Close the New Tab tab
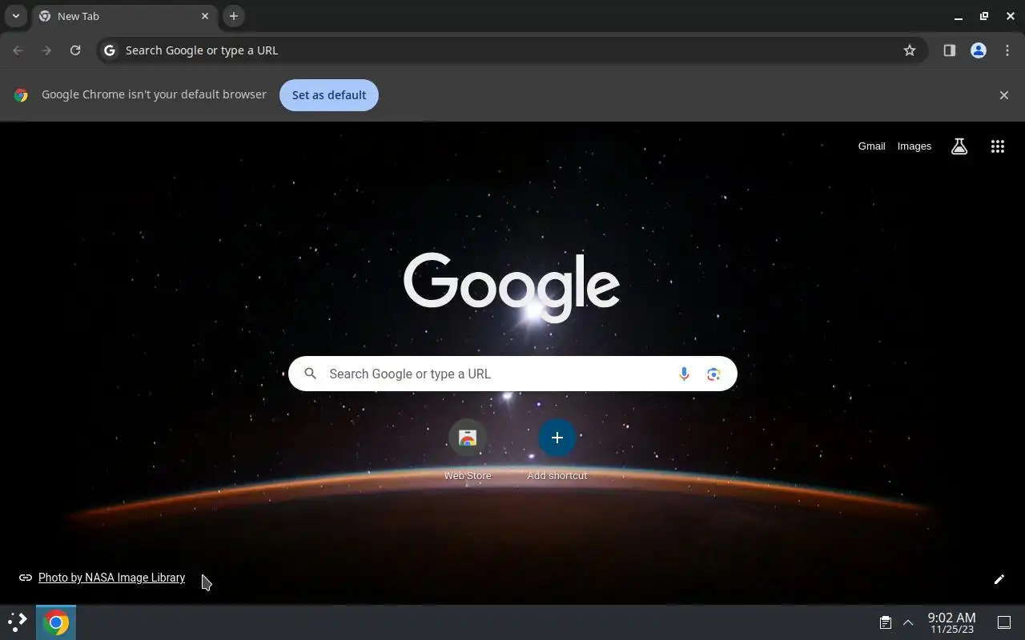 (205, 16)
